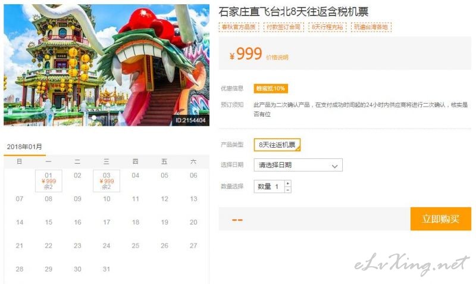Image resolution: width=476 pixels, height=284 pixels.
Task: Click the quantity minus decrement button
Action: [288, 190]
